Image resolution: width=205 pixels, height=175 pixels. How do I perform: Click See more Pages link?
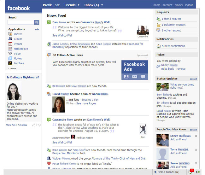coord(86,103)
